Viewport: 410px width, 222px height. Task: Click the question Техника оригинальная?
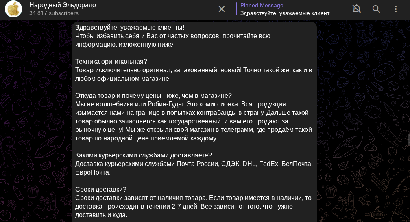(111, 61)
